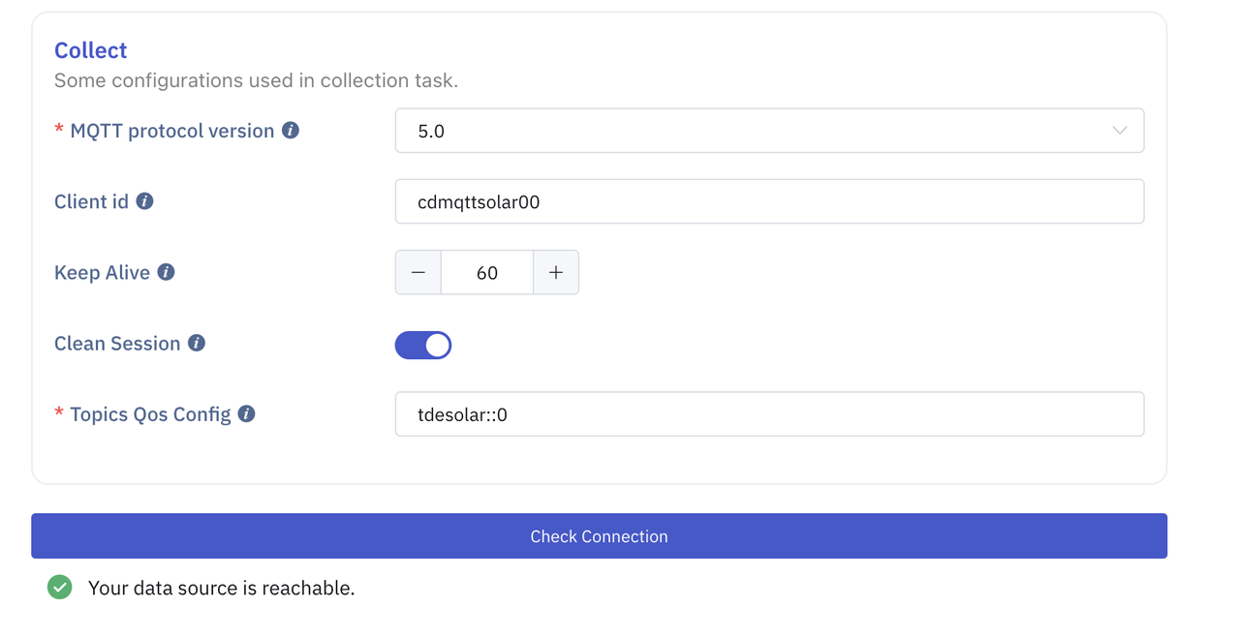Click the Keep Alive info icon
The width and height of the screenshot is (1240, 638).
click(x=167, y=272)
